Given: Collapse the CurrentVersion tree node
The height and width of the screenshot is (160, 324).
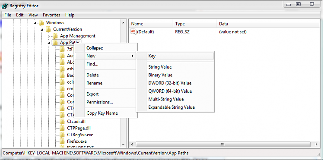Looking at the screenshot, I should click(x=42, y=30).
